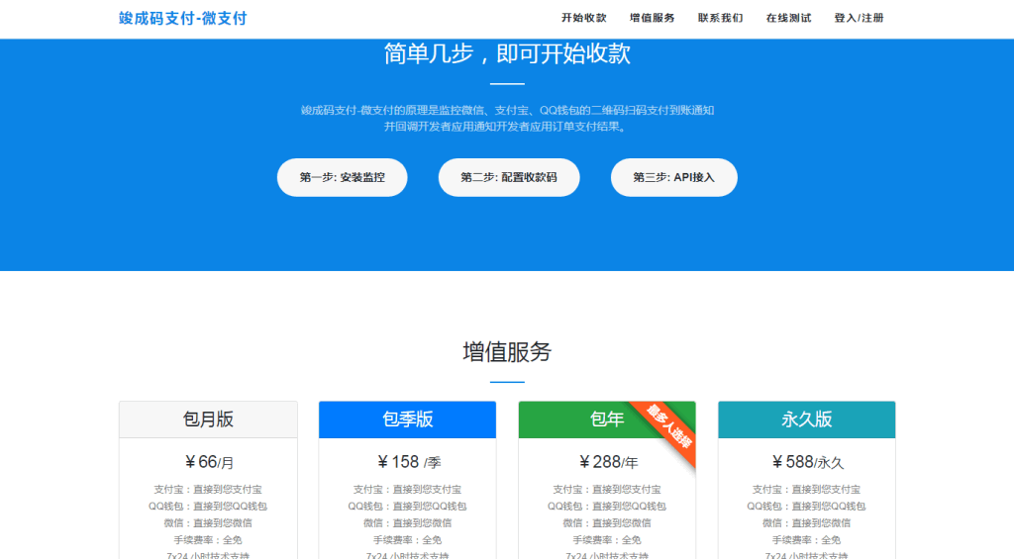
Task: Click the 竣成码支付-微支付 site logo
Action: point(182,18)
